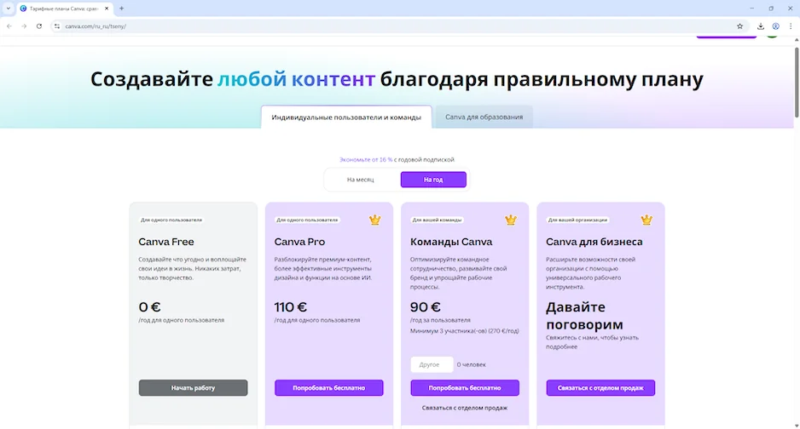
Task: Click the 0 € price
Action: pos(149,307)
